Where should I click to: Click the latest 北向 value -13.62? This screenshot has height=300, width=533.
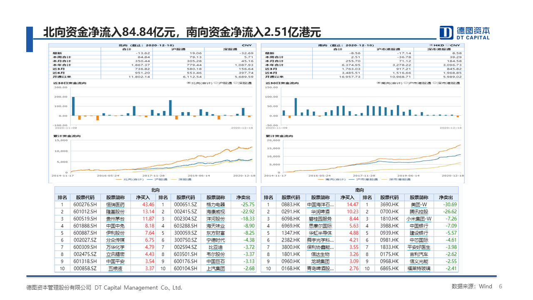tap(143, 53)
